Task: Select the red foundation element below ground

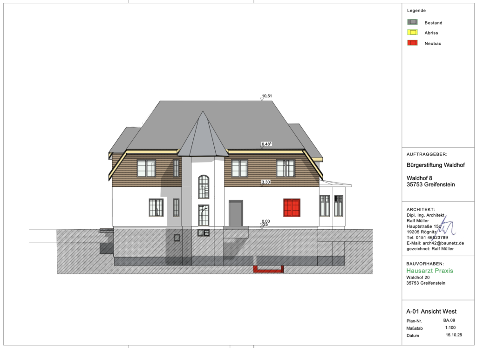Action: [x=268, y=269]
